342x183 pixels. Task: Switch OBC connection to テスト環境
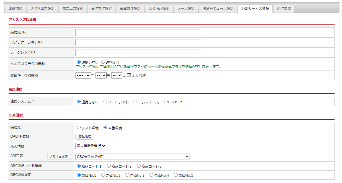[x=79, y=128]
